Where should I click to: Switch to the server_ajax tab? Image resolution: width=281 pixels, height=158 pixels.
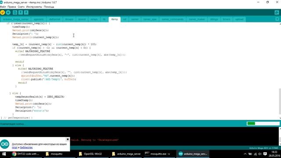pos(150,19)
